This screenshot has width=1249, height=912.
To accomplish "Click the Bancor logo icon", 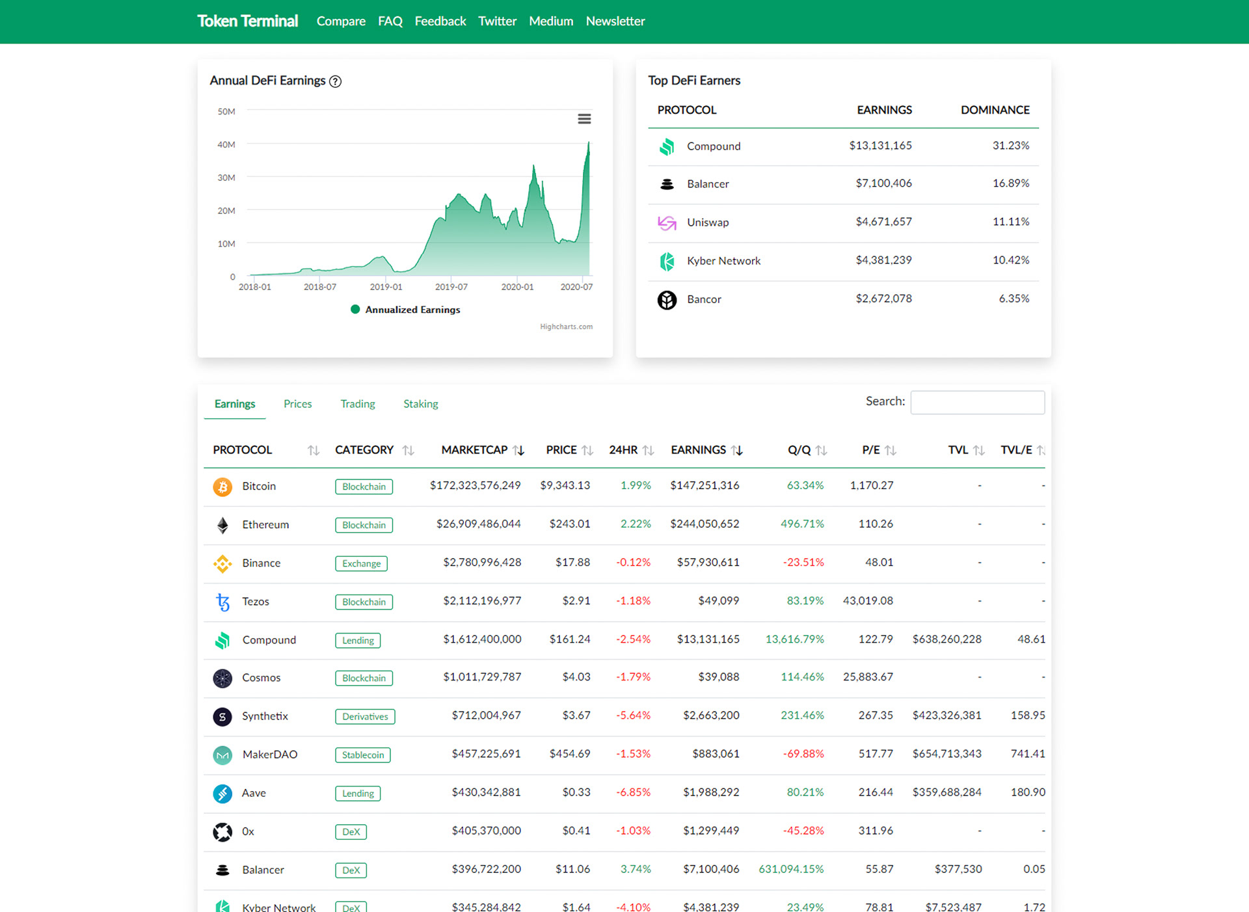I will 667,299.
